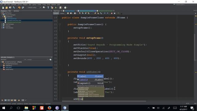Click the Save All toolbar icon
The image size is (197, 111).
coord(14,8)
